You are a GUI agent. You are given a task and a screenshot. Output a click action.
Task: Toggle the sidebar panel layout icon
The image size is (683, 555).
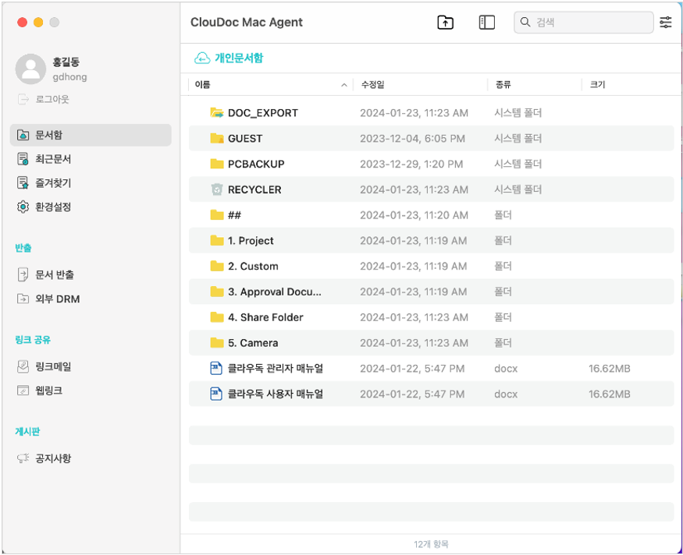[x=486, y=22]
